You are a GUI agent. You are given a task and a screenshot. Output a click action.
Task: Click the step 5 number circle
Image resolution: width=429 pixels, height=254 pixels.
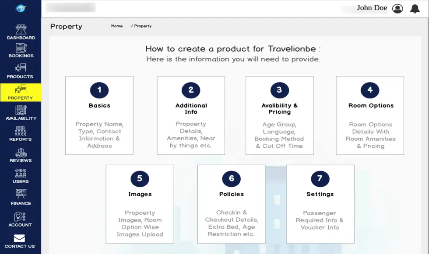click(x=140, y=179)
